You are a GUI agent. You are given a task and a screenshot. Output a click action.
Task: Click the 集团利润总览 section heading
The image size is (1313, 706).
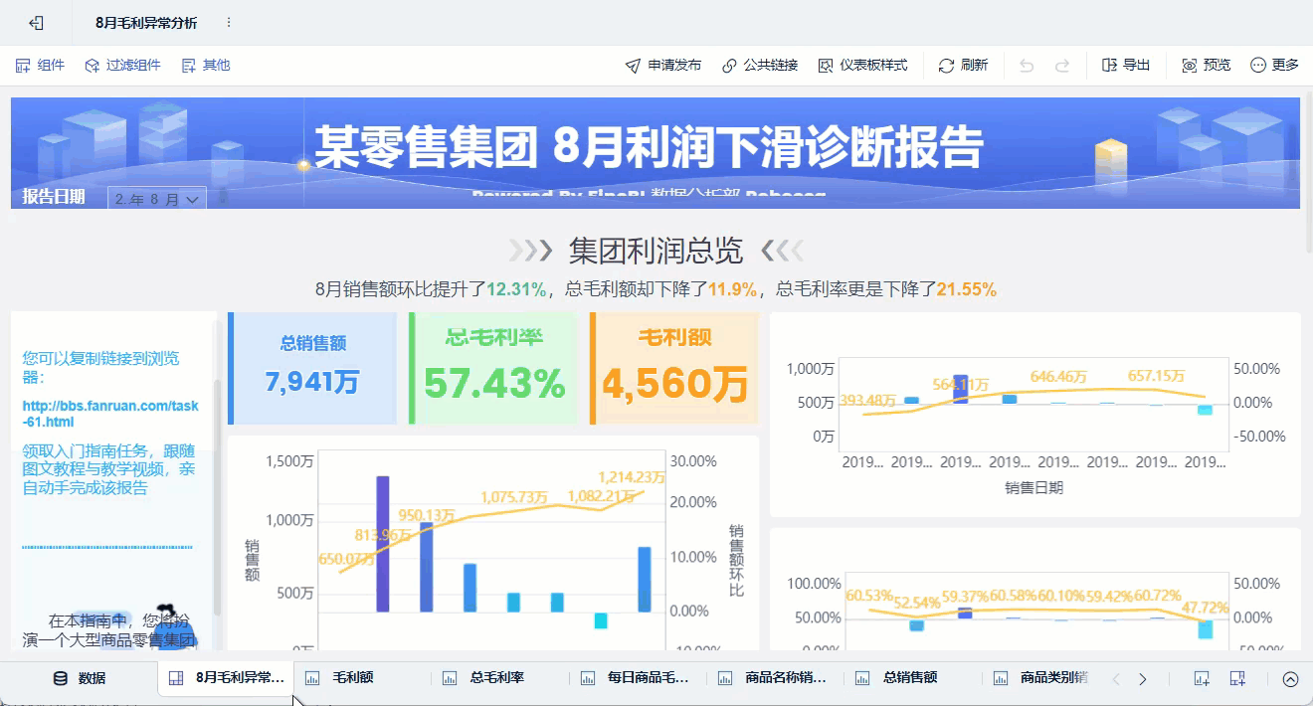(656, 251)
